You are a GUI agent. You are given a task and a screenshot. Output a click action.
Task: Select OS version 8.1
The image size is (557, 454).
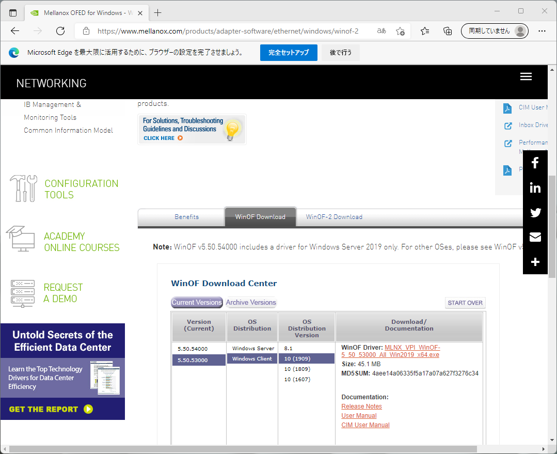pyautogui.click(x=306, y=349)
